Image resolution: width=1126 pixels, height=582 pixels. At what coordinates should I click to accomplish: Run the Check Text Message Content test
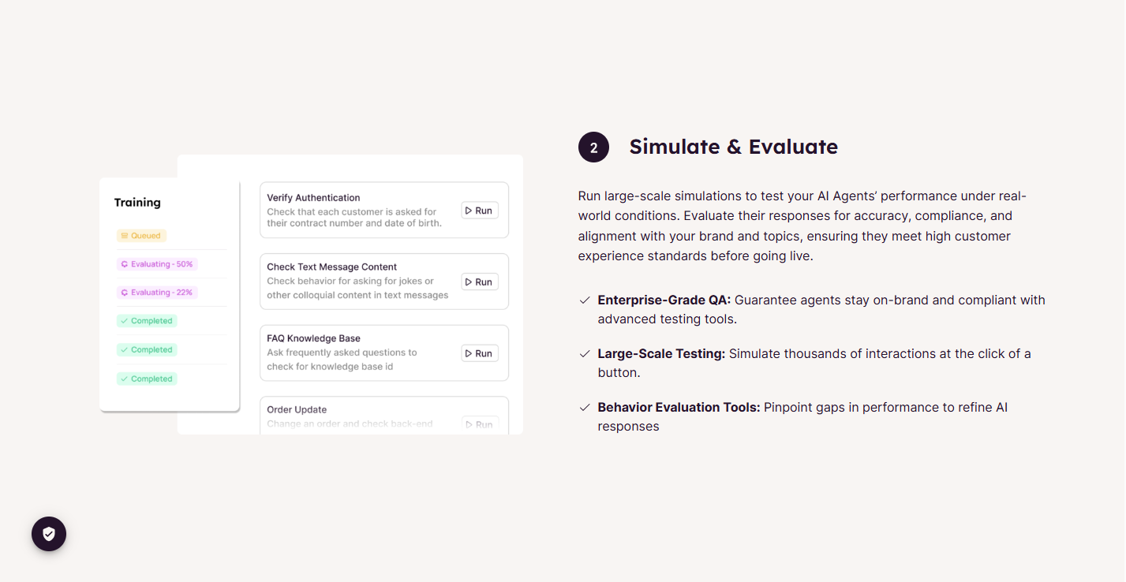[480, 282]
